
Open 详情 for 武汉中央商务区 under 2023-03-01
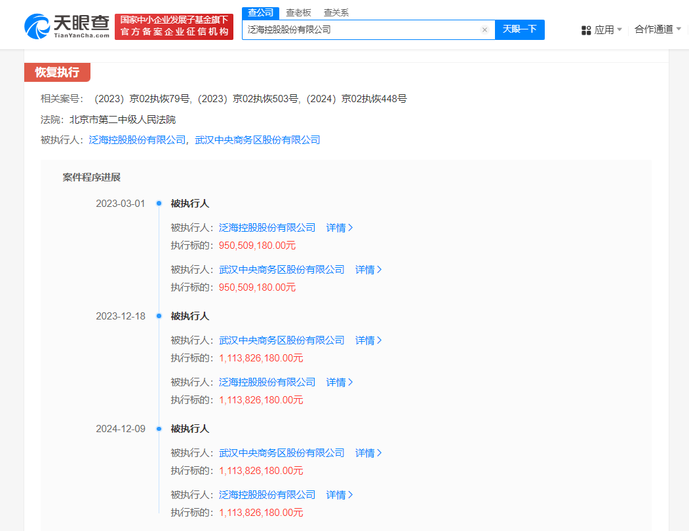click(x=368, y=270)
